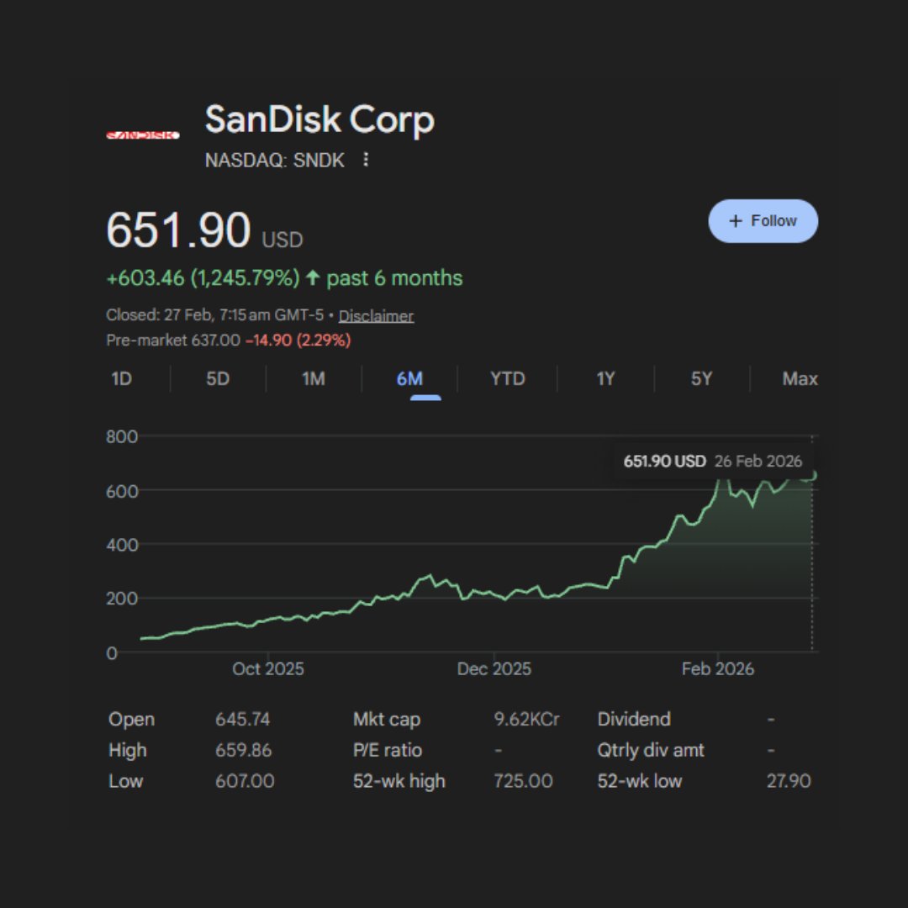Select the 1M chart range

[314, 379]
